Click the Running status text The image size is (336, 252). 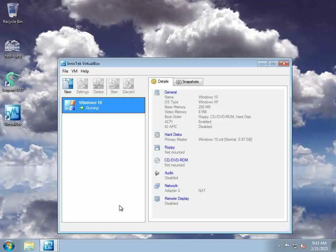pos(92,108)
